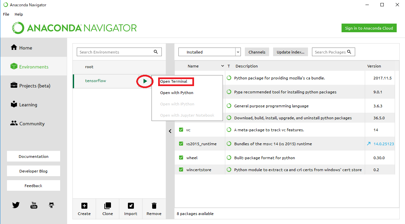Remove the selected environment
Image resolution: width=405 pixels, height=224 pixels.
[x=154, y=209]
